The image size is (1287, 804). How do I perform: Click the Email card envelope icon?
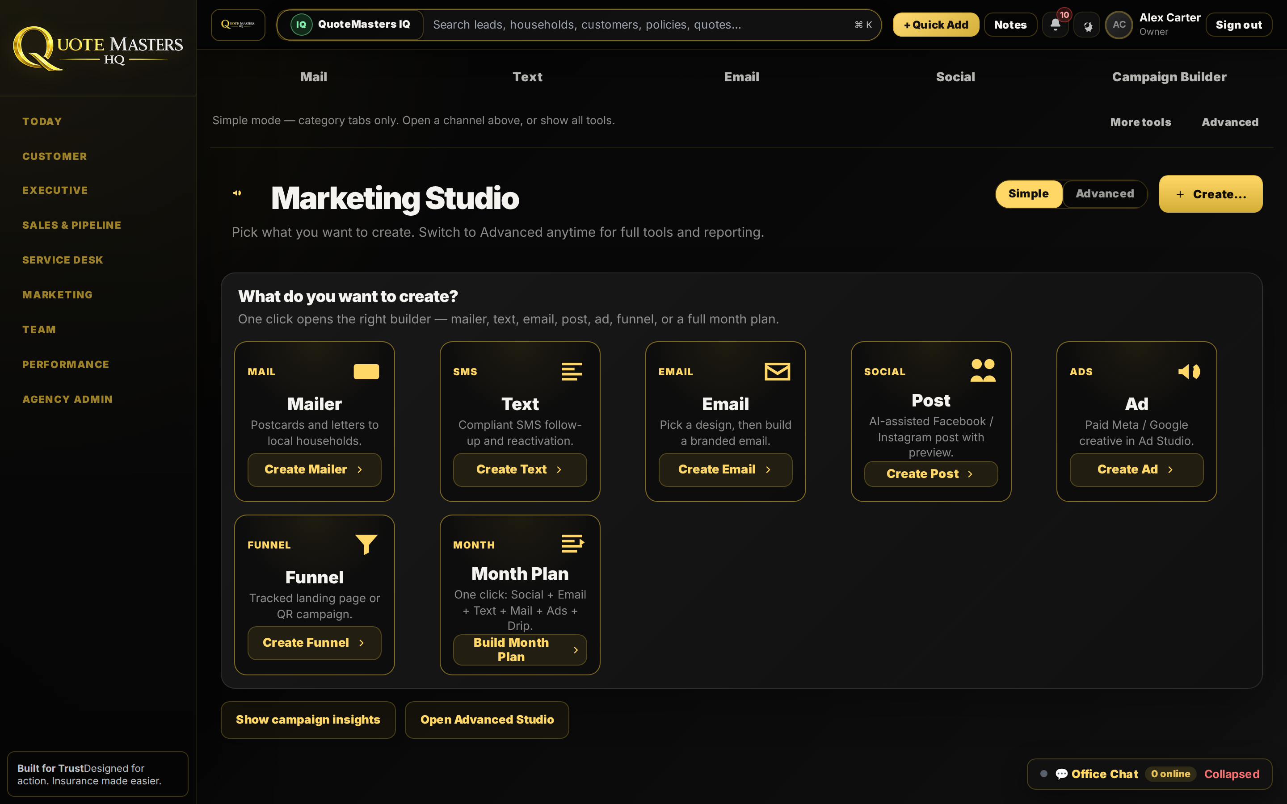click(x=777, y=371)
